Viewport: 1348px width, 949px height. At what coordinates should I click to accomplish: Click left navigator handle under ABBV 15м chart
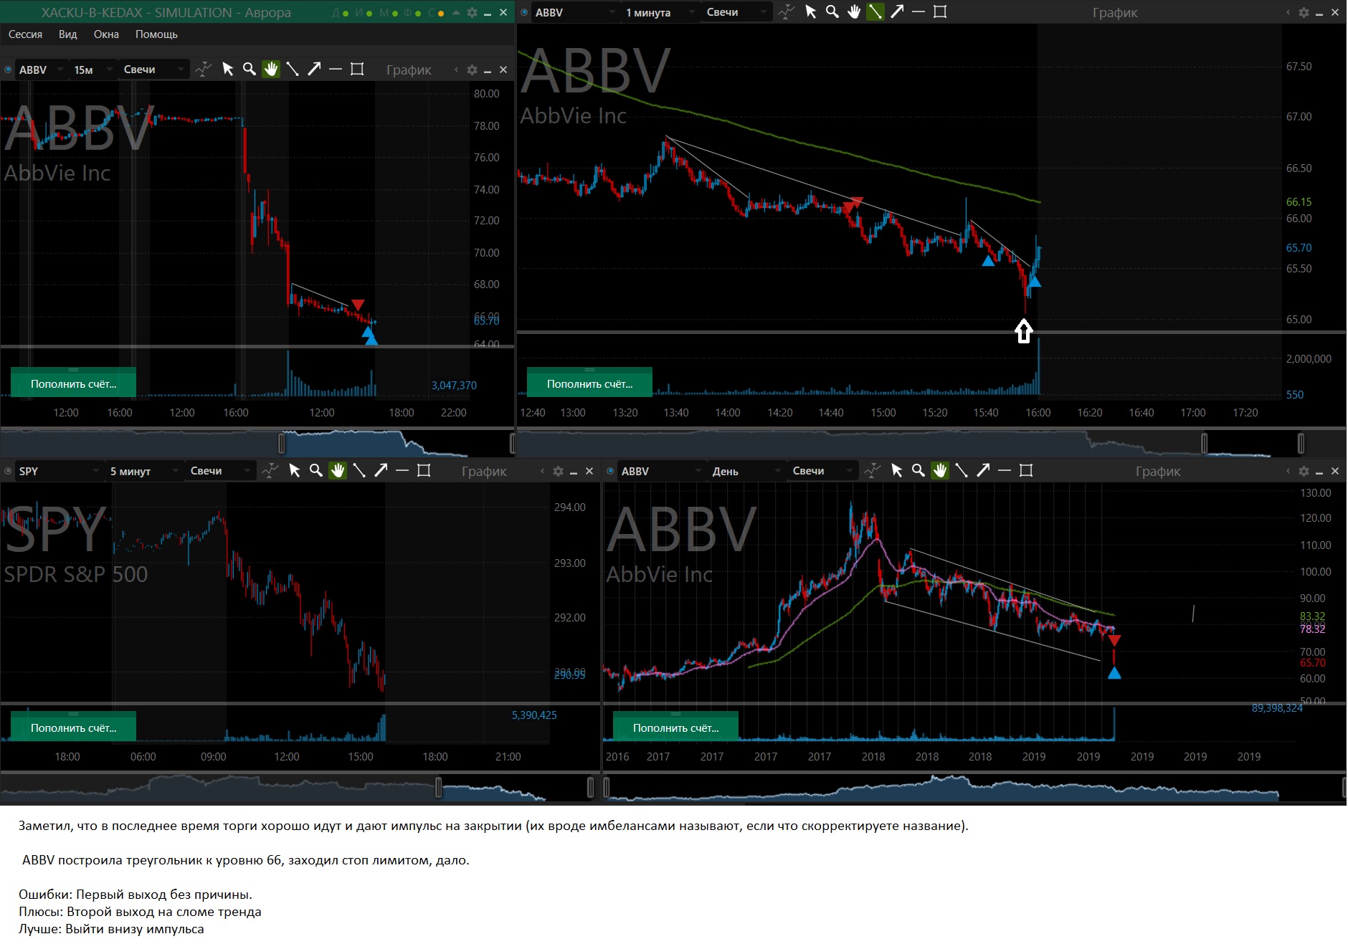click(x=282, y=443)
